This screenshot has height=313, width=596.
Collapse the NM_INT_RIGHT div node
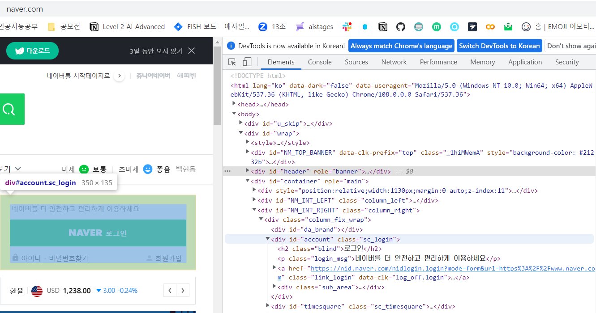[254, 210]
